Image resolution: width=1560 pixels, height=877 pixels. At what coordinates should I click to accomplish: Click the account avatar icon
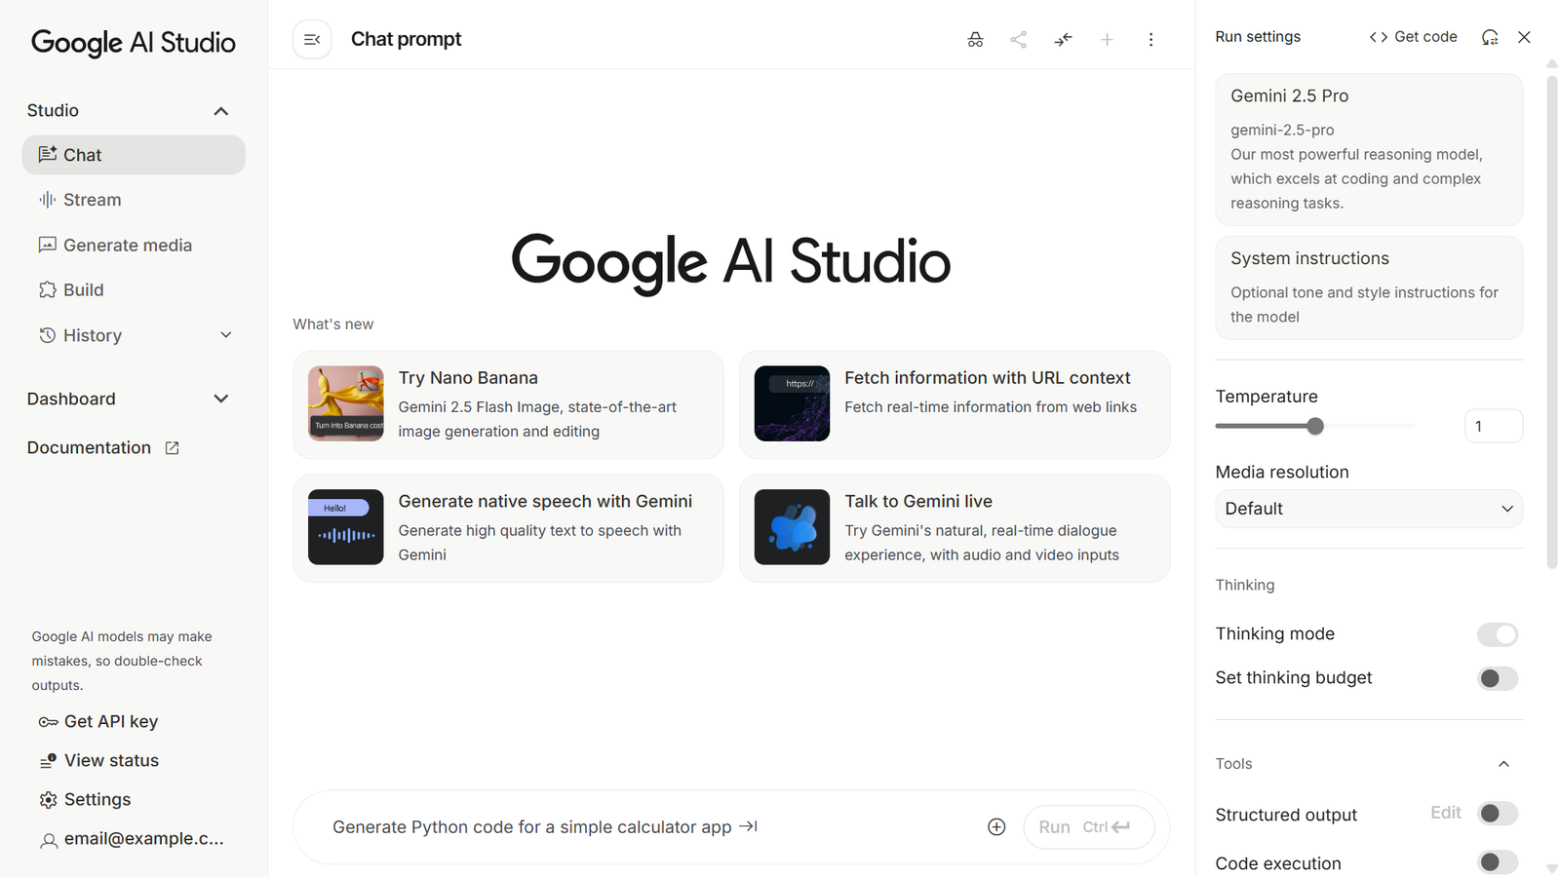[x=48, y=840]
